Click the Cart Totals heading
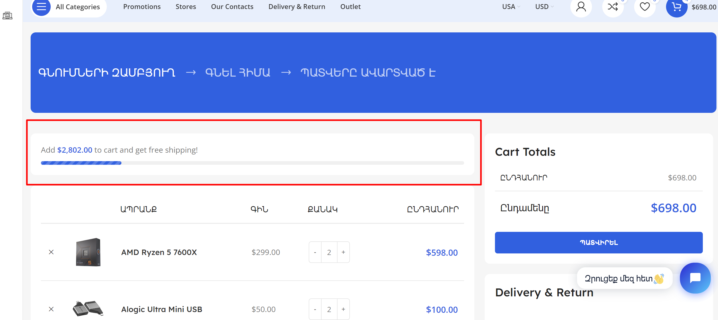 tap(525, 152)
